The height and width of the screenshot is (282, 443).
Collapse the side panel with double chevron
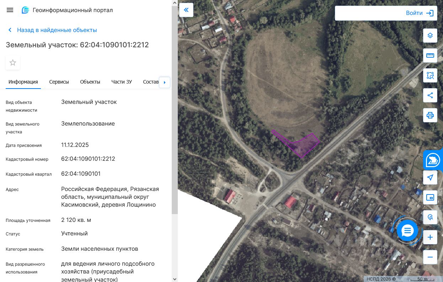click(186, 10)
